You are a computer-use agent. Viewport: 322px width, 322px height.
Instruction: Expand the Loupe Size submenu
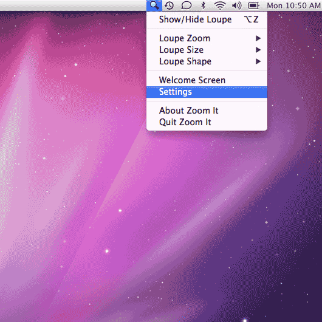point(207,50)
